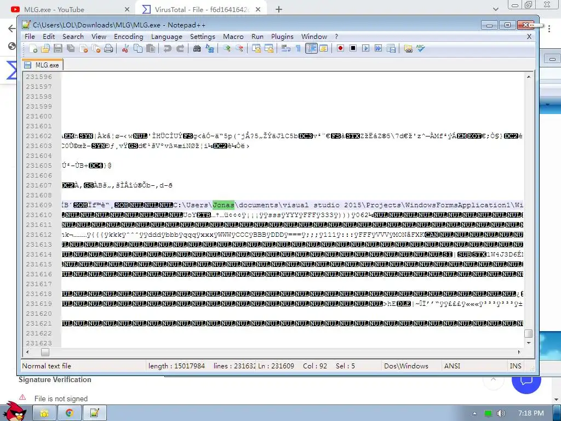Click the Save All icon
561x421 pixels.
71,48
